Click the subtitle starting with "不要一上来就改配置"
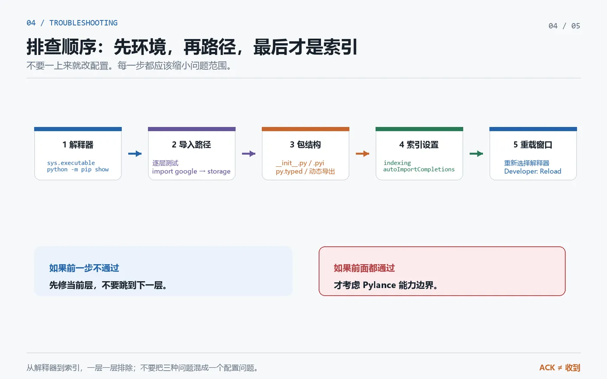This screenshot has width=607, height=379. [x=129, y=66]
